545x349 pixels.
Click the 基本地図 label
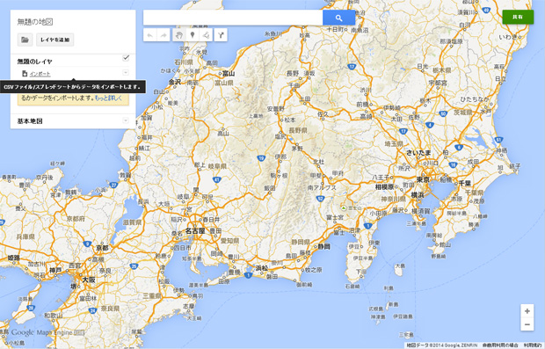[30, 121]
